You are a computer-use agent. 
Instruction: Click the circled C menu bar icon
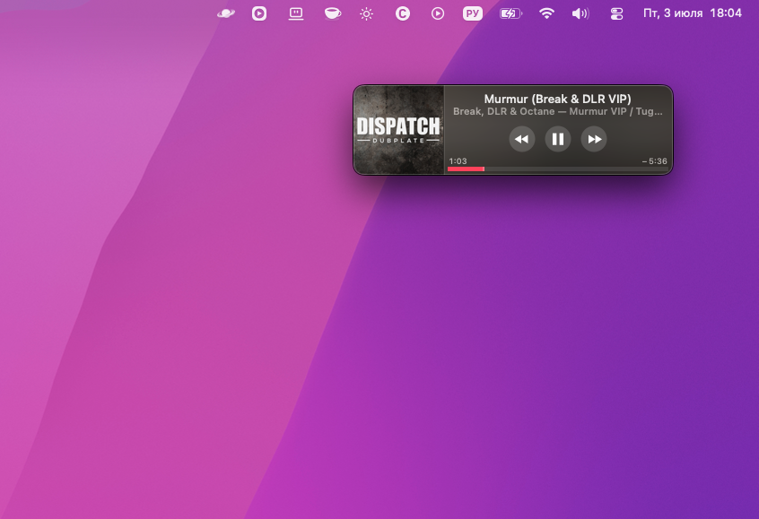[402, 13]
